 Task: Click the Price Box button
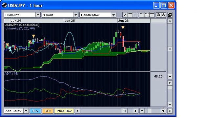pos(64,111)
